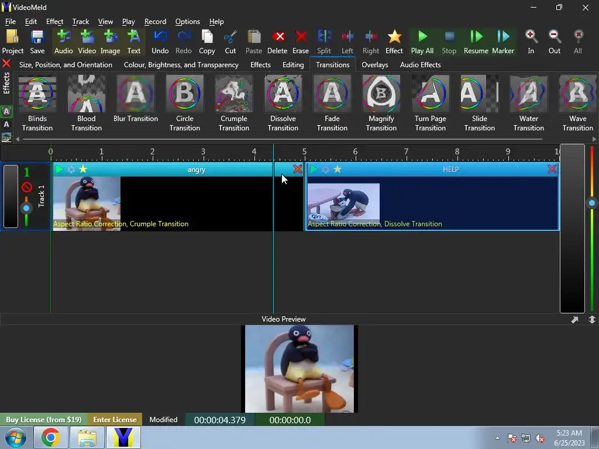Open the File menu

tap(11, 22)
